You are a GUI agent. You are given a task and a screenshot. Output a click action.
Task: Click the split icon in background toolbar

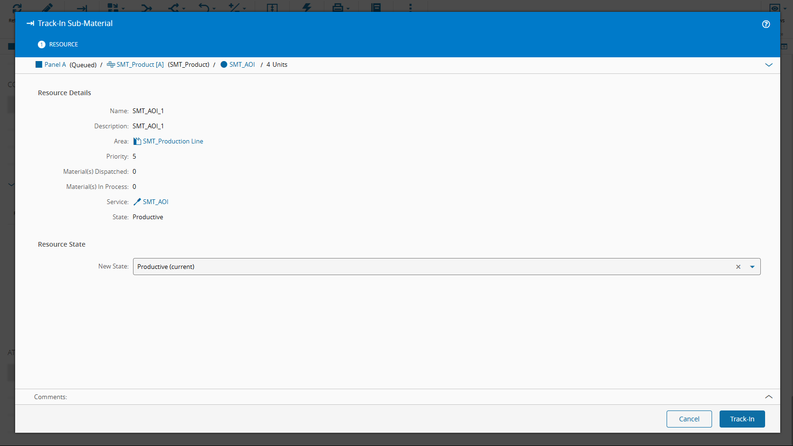coord(173,8)
